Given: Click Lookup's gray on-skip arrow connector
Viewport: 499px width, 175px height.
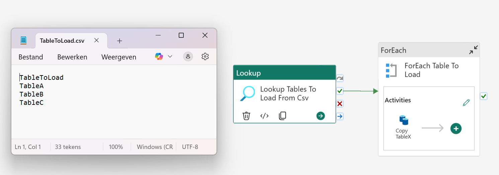Looking at the screenshot, I should click(340, 78).
